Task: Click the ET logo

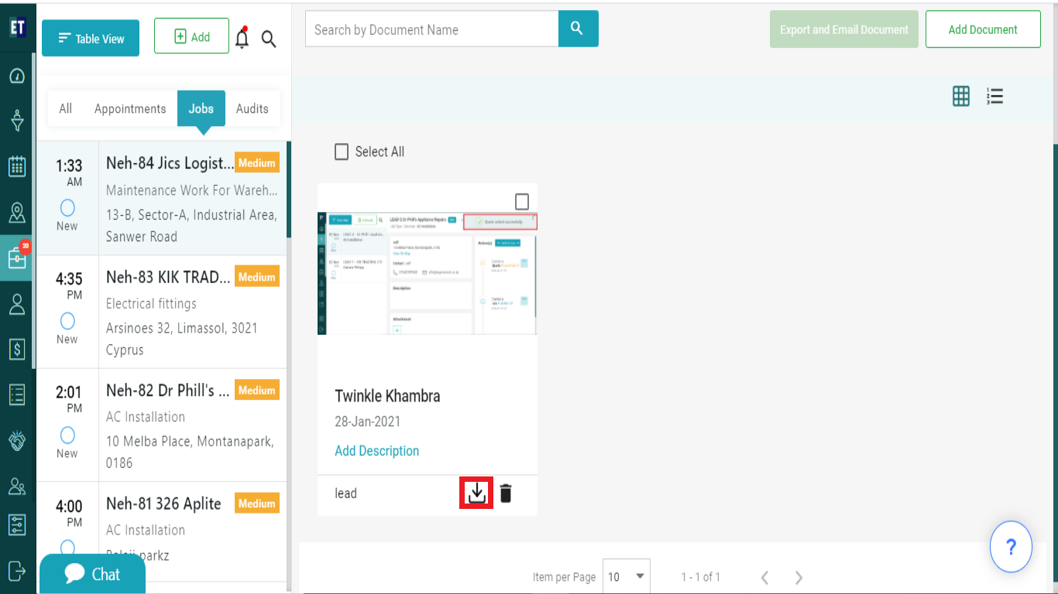Action: coord(17,27)
